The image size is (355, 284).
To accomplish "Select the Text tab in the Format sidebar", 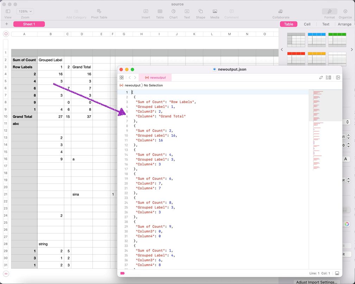I will (x=325, y=24).
